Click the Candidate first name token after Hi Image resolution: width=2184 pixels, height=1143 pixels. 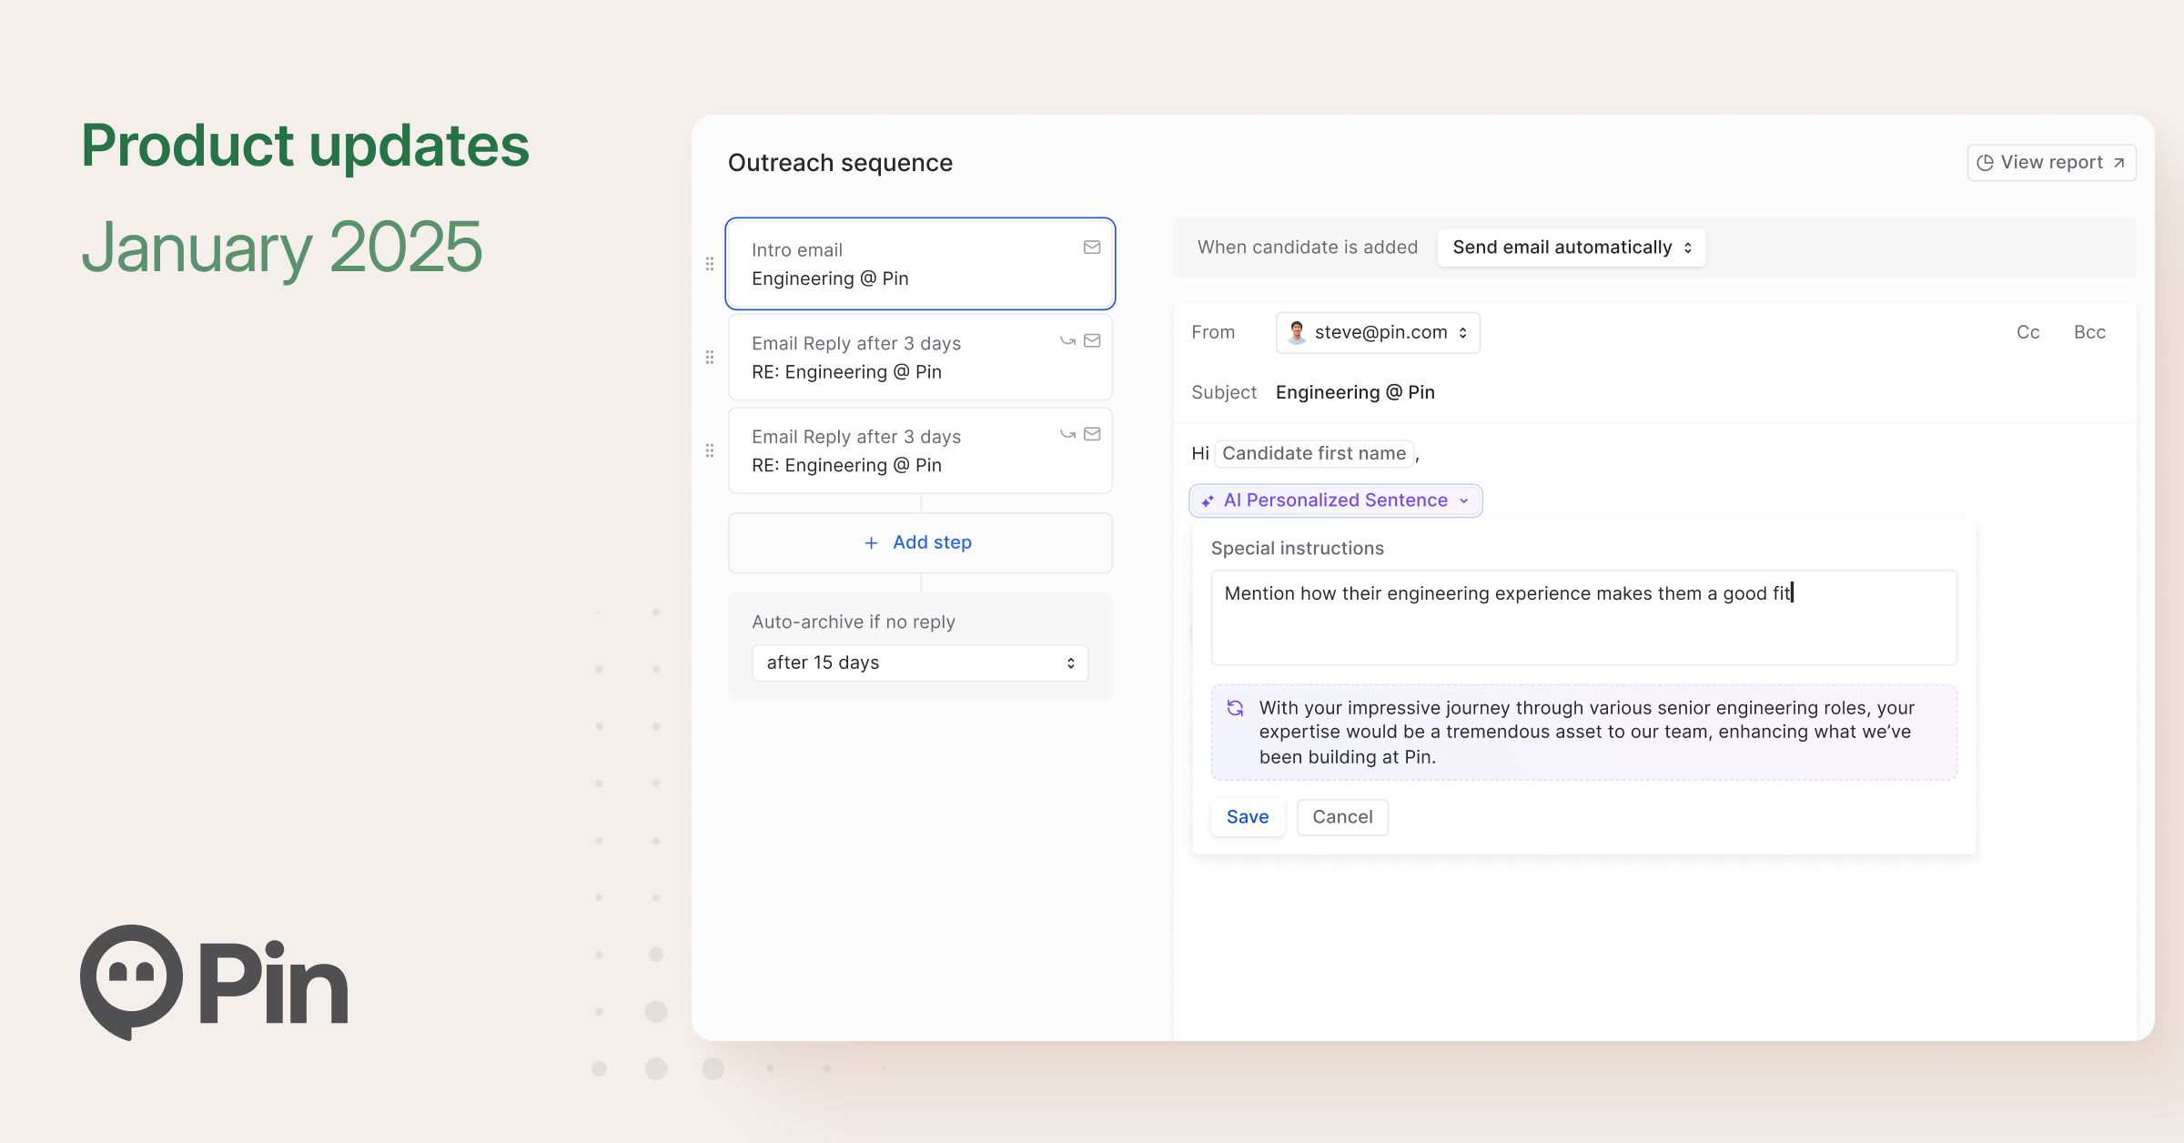[x=1313, y=453]
